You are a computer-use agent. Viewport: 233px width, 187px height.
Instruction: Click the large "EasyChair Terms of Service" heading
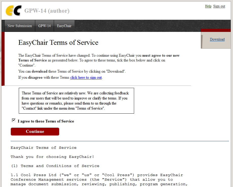tap(58, 43)
